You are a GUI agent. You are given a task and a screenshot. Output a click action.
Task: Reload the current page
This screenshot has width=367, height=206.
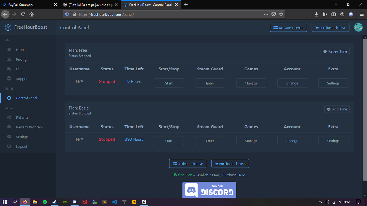(x=23, y=14)
